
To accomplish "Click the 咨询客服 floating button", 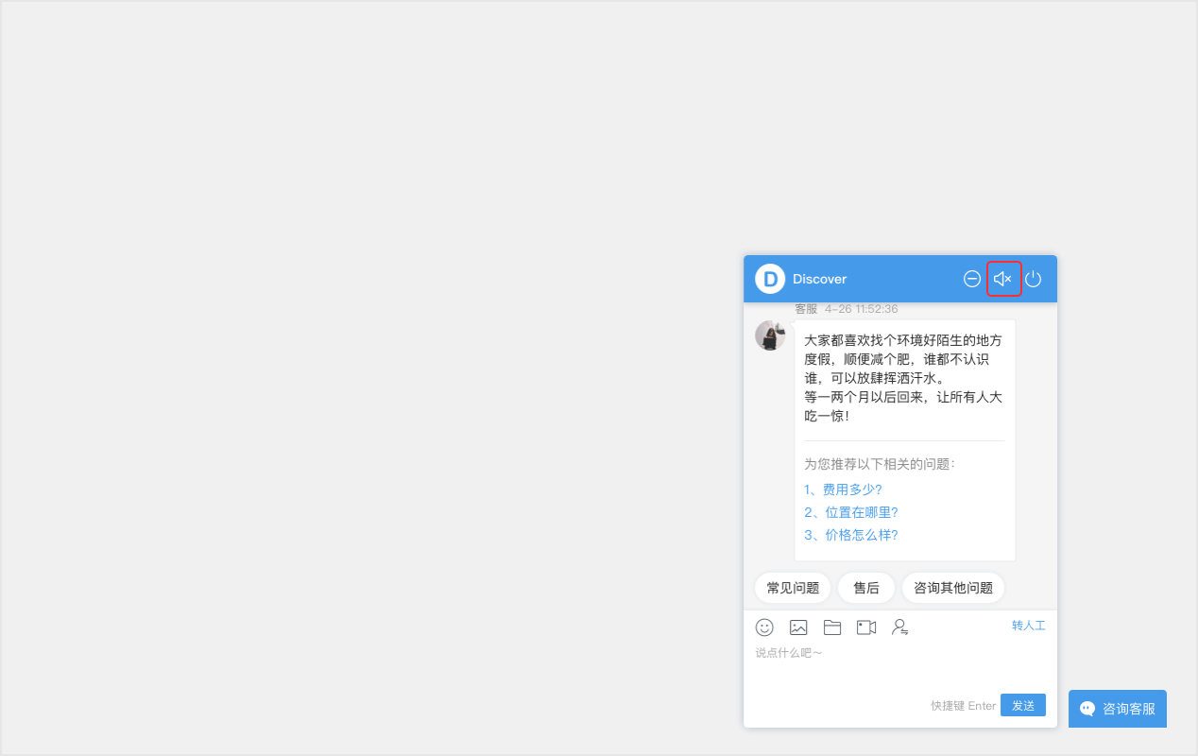I will point(1118,709).
